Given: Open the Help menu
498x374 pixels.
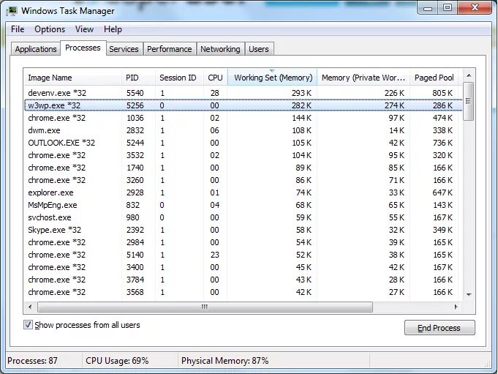Looking at the screenshot, I should click(113, 29).
